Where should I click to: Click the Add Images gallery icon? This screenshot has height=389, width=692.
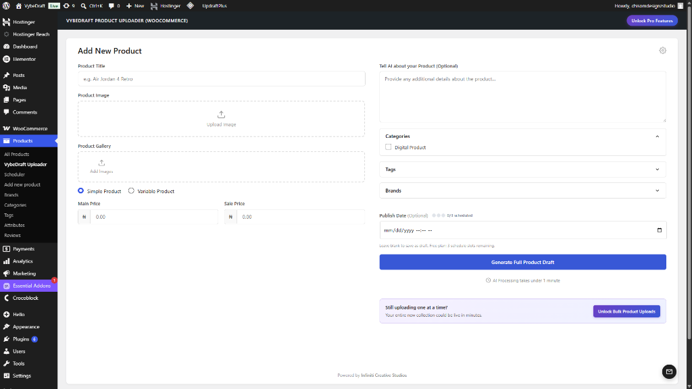[x=101, y=163]
